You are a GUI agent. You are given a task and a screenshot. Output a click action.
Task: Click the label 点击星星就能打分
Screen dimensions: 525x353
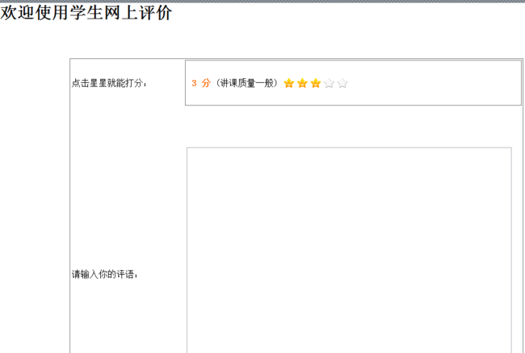click(x=109, y=83)
